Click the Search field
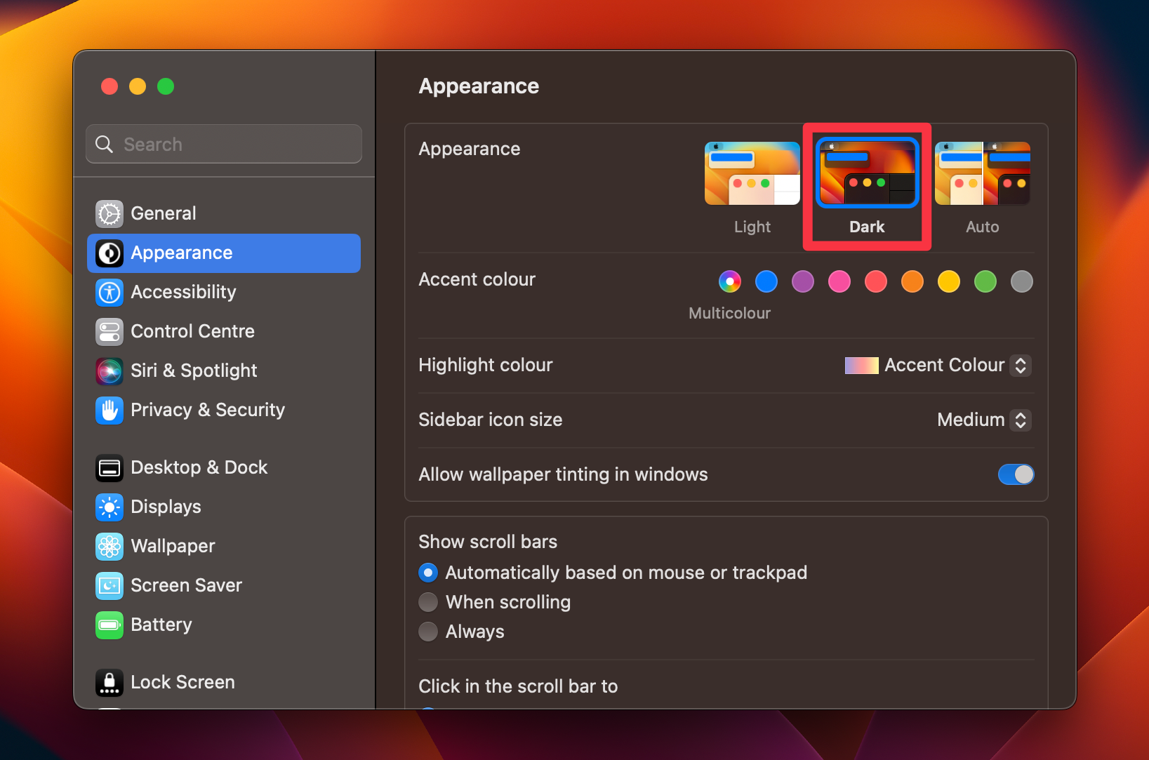This screenshot has height=760, width=1149. click(223, 144)
